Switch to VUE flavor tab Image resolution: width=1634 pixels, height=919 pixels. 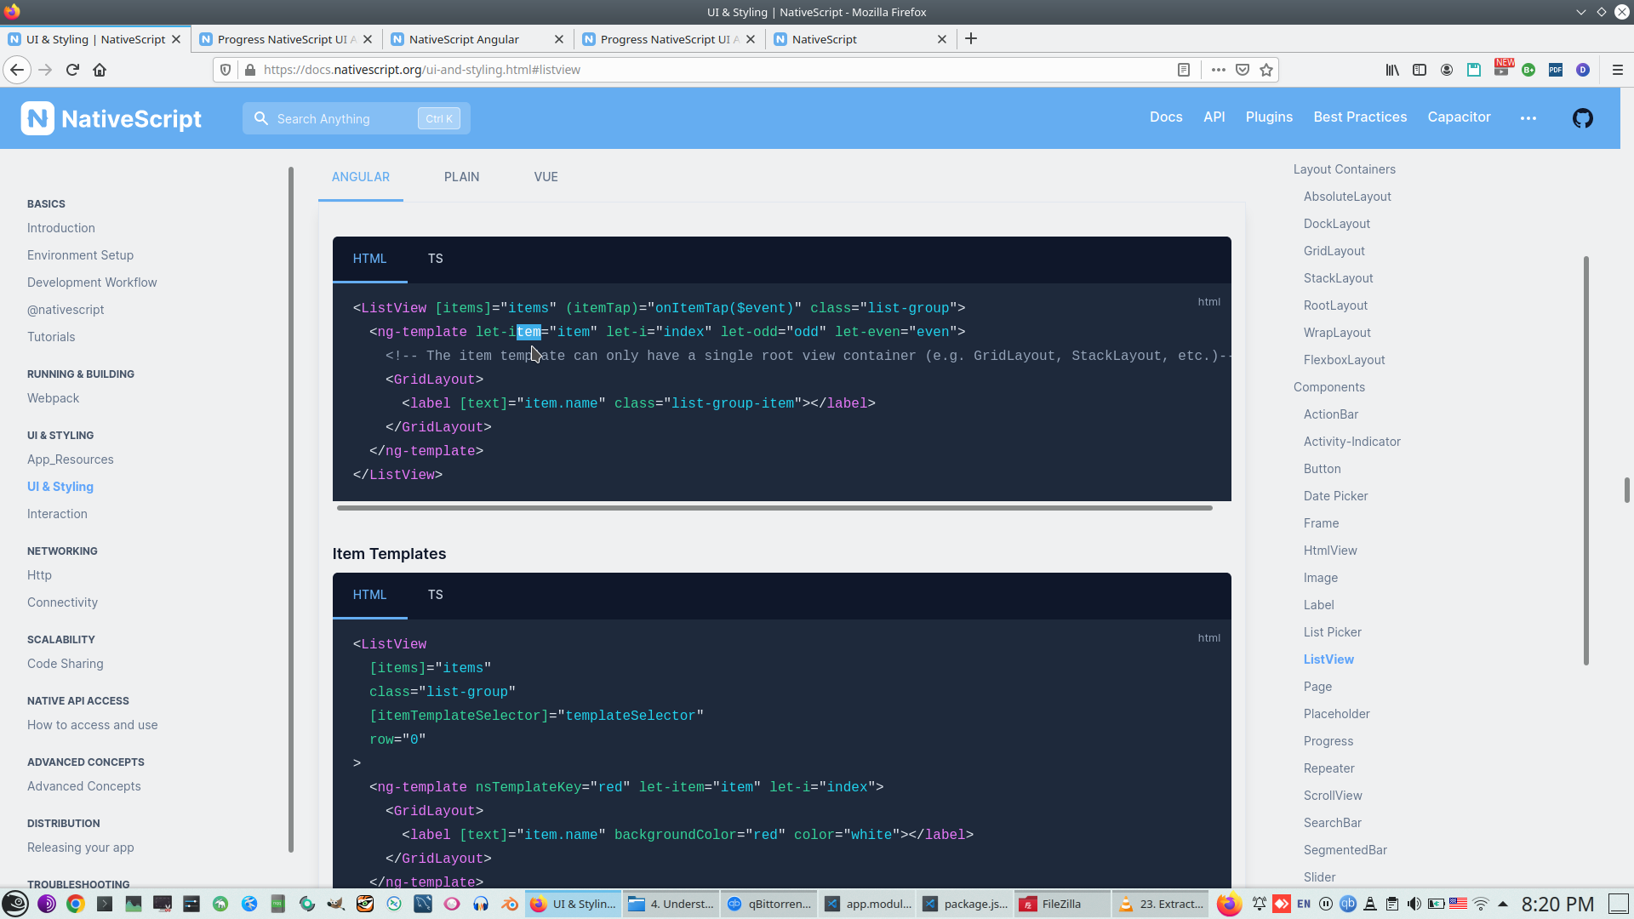tap(546, 177)
